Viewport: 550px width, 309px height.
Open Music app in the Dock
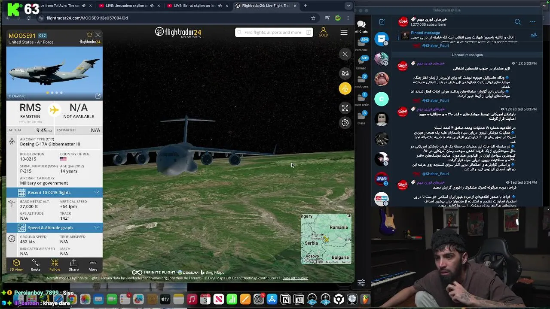tap(192, 299)
